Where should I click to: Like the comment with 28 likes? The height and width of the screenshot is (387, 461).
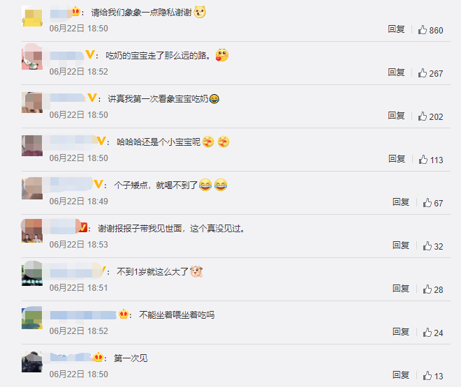(427, 289)
